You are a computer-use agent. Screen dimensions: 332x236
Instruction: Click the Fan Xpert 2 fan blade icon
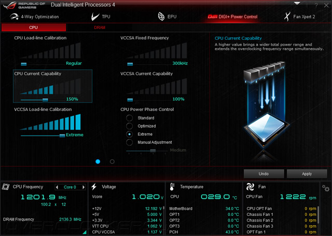pos(287,17)
